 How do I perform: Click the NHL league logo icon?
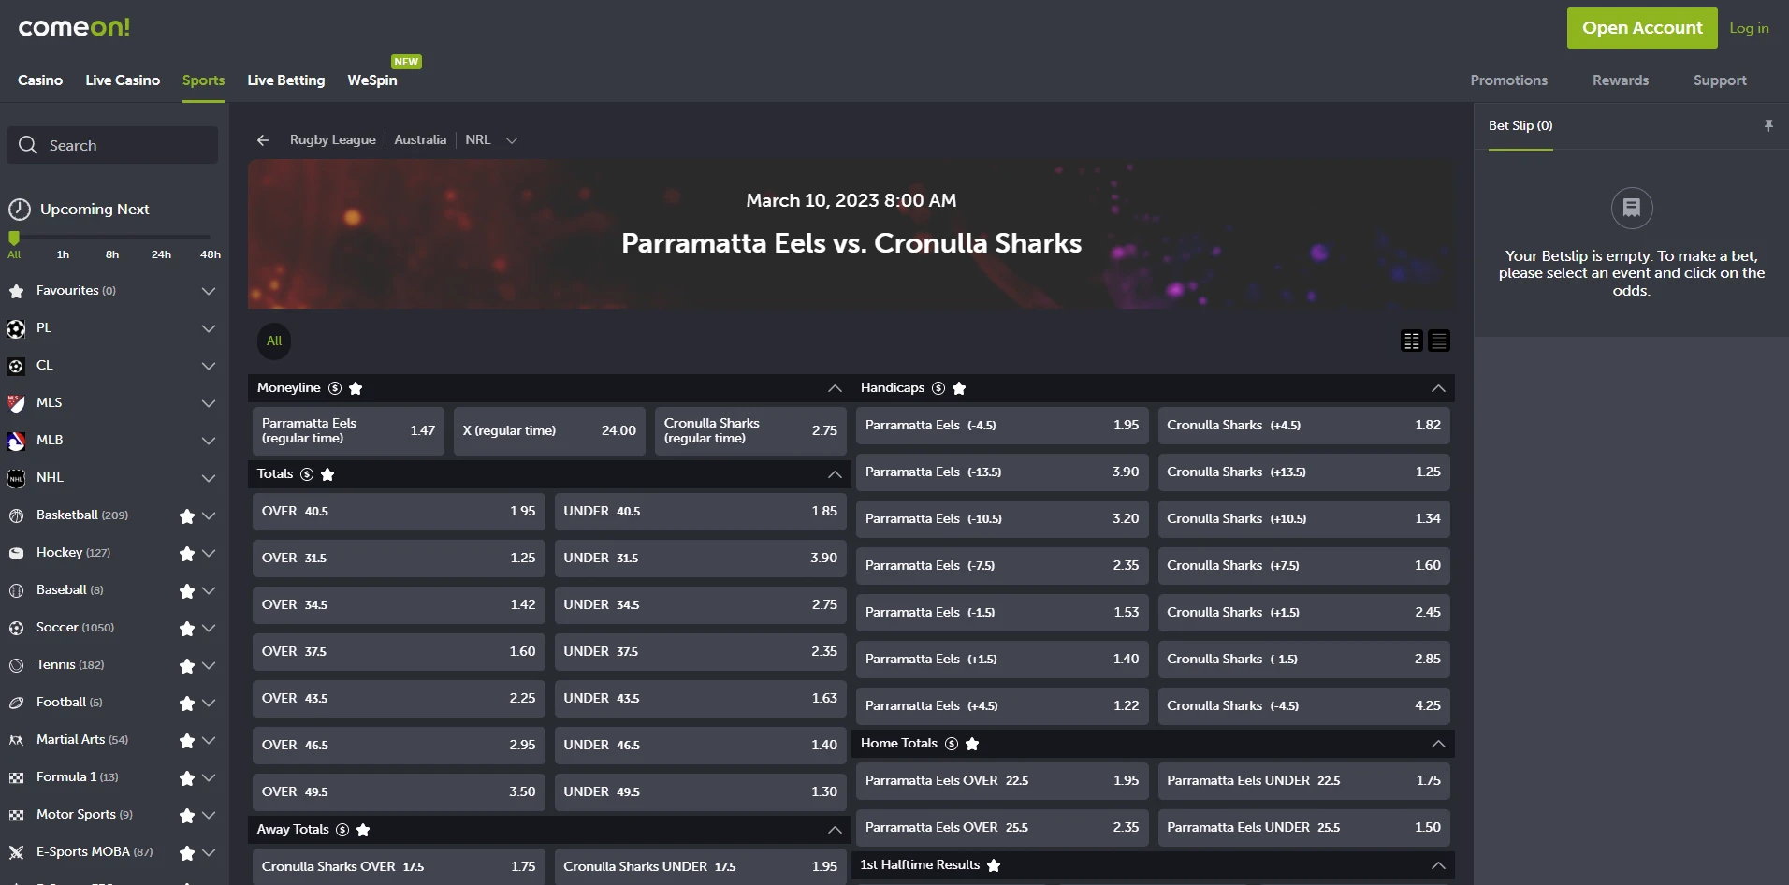click(x=16, y=478)
